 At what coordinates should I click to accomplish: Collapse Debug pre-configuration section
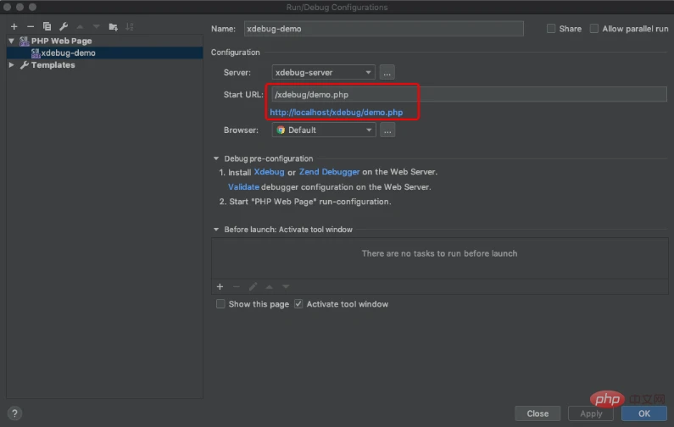[216, 158]
